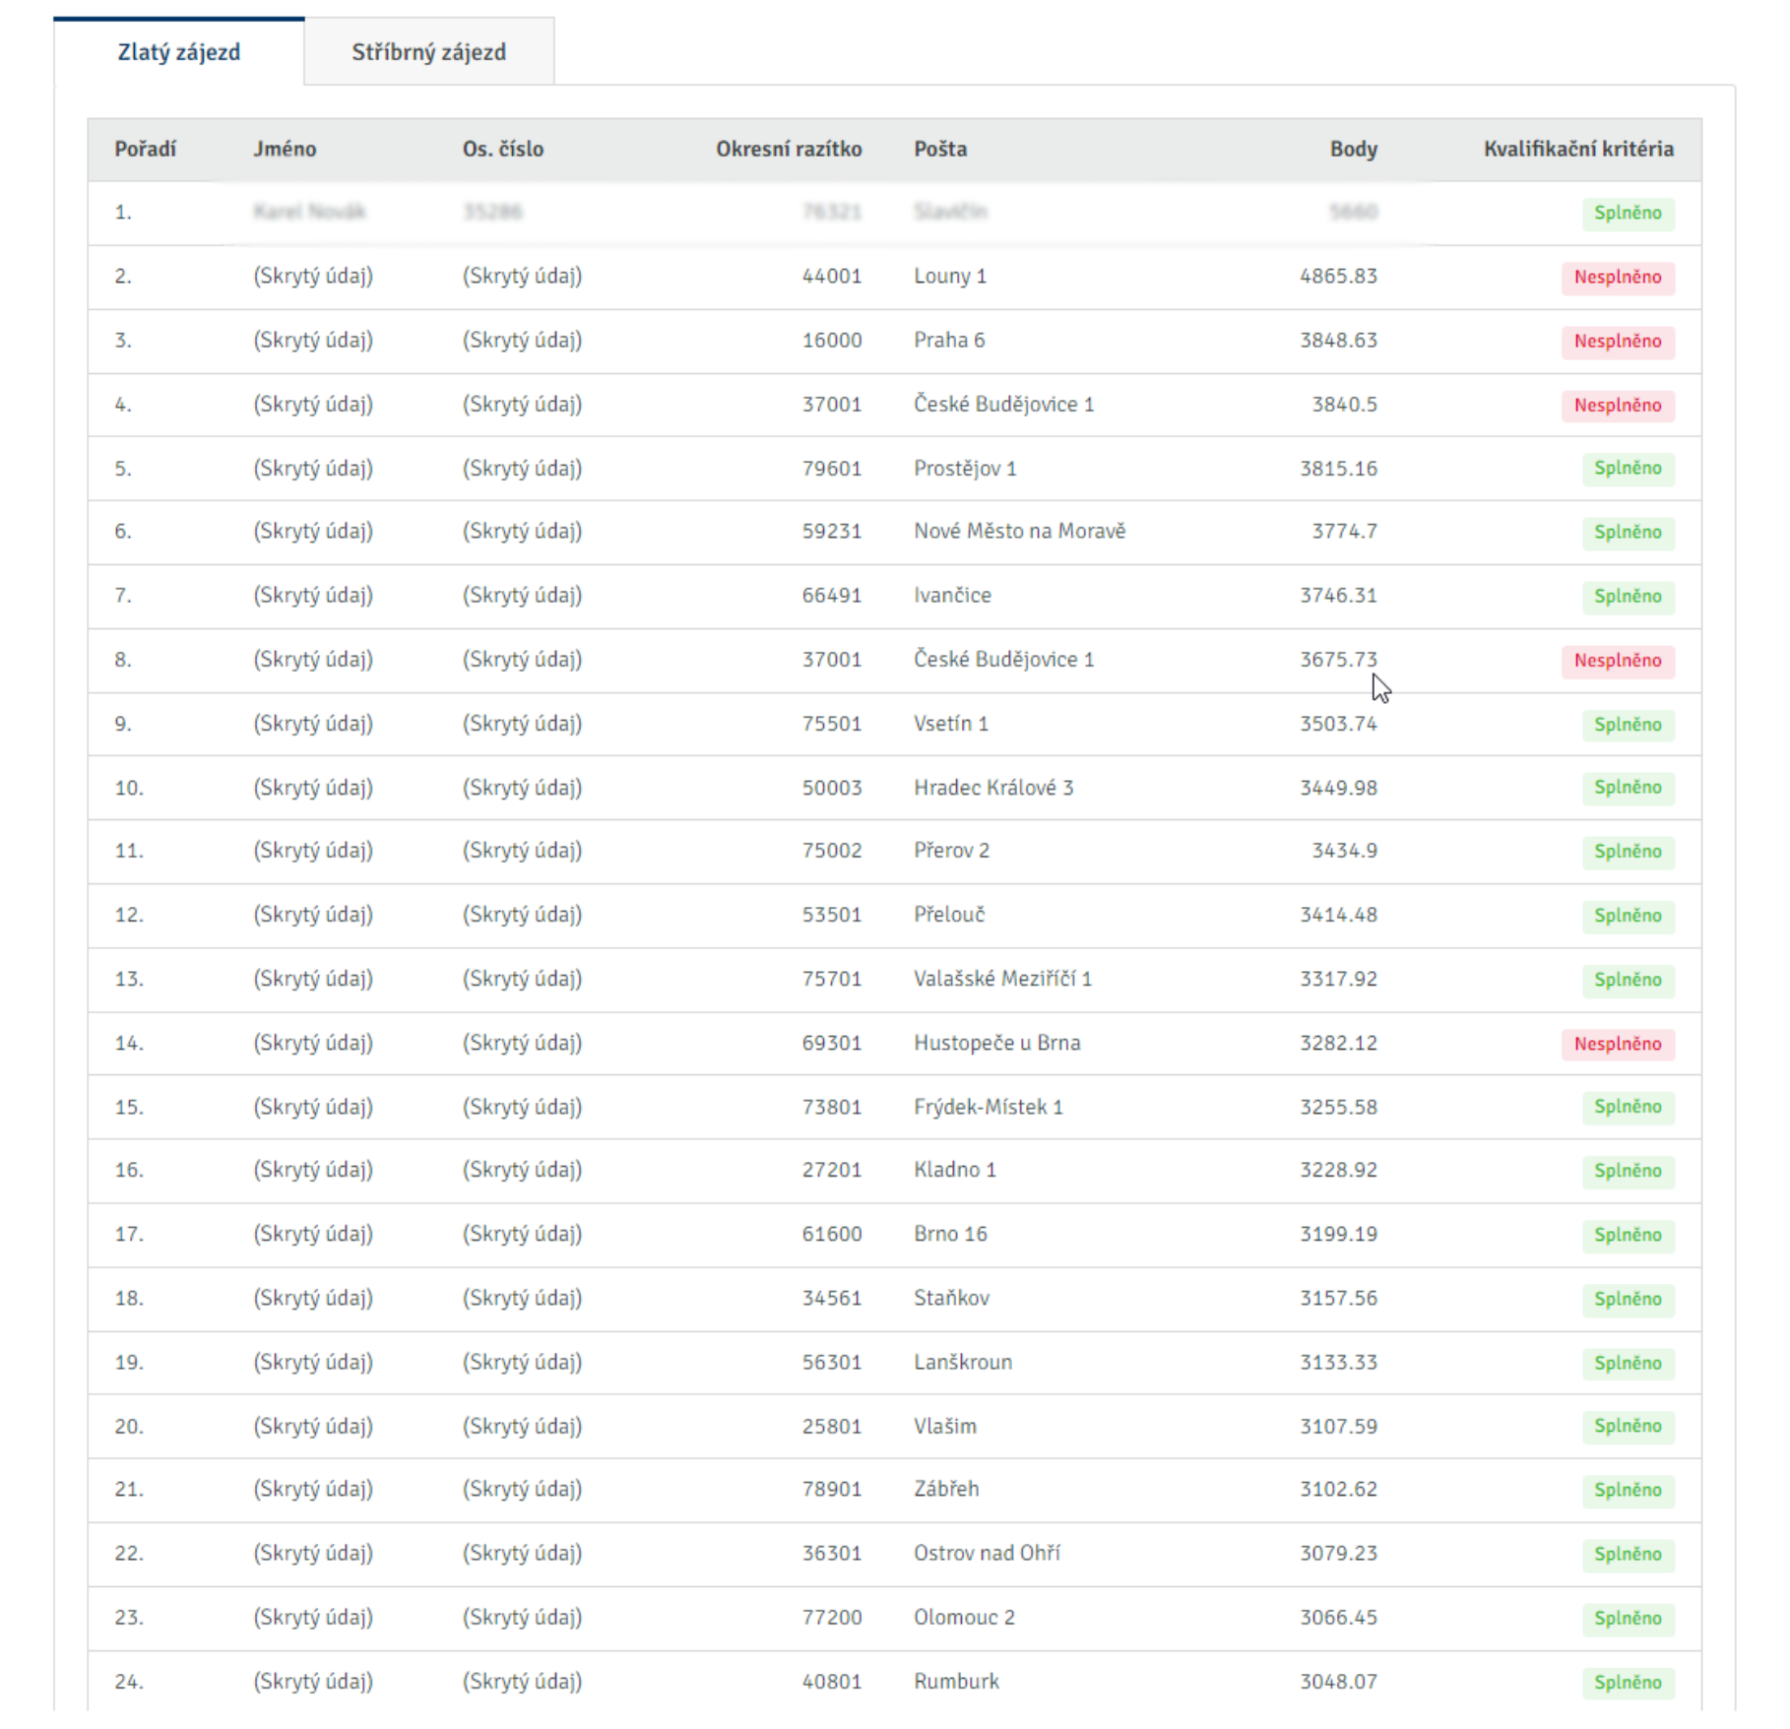Image resolution: width=1790 pixels, height=1729 pixels.
Task: Click the Nesplněno badge for Louny 1
Action: (x=1617, y=277)
